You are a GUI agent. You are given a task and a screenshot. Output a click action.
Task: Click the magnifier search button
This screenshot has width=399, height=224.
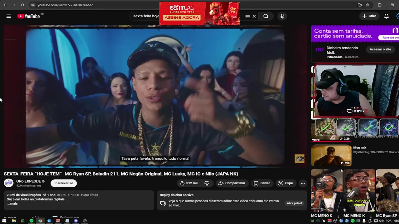pos(266,16)
